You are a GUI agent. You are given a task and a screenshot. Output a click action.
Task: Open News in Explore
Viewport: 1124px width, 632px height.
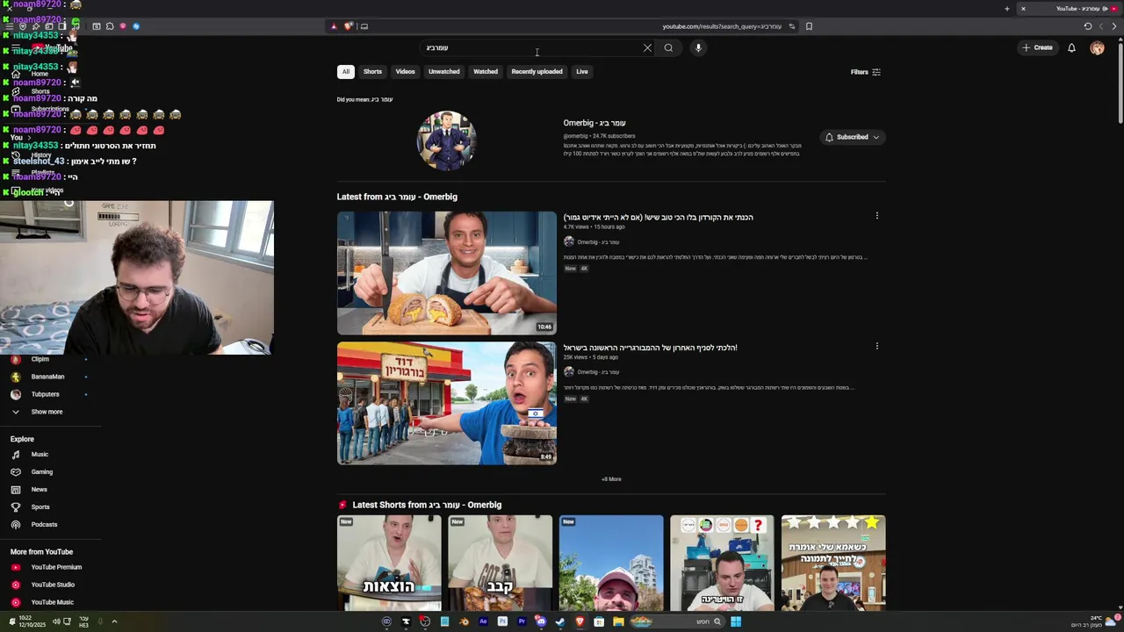40,490
